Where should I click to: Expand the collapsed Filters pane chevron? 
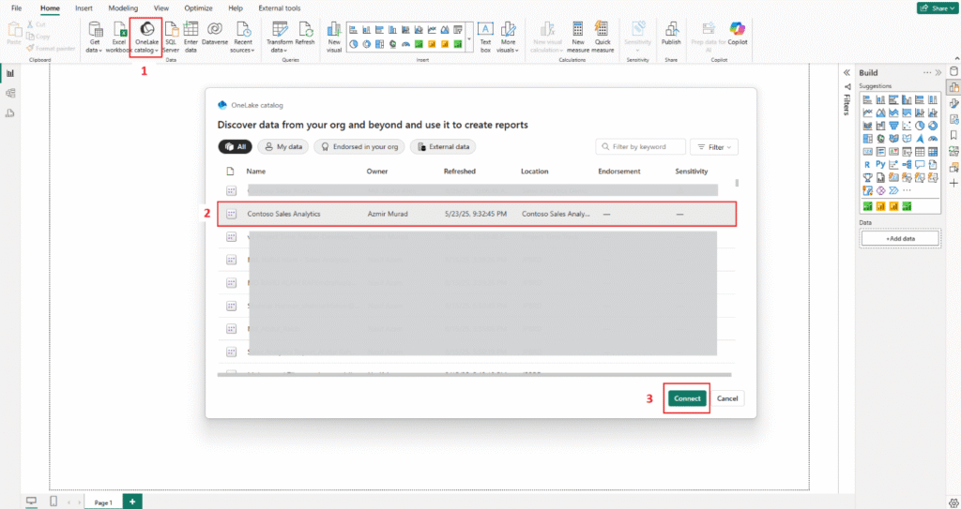point(847,73)
